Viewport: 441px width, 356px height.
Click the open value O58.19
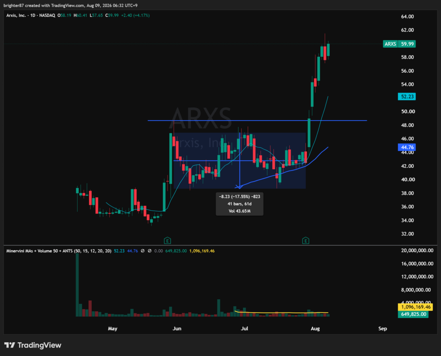tap(64, 15)
